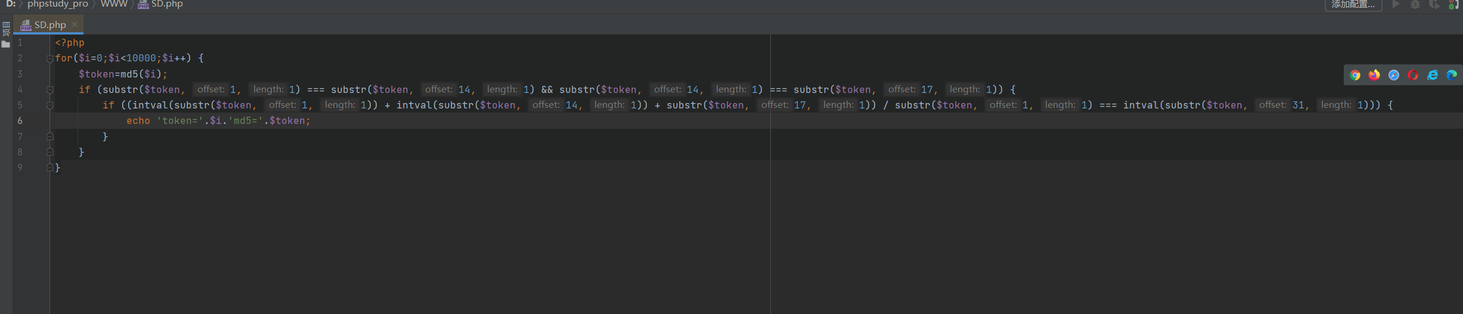Open preview in Internet Explorer
The height and width of the screenshot is (314, 1463).
pos(1433,75)
